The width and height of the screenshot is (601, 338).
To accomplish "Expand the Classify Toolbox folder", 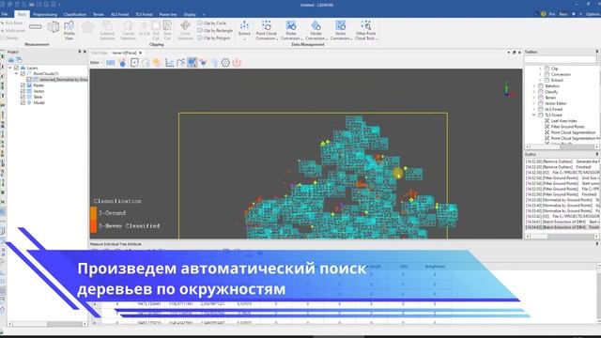I will point(534,92).
